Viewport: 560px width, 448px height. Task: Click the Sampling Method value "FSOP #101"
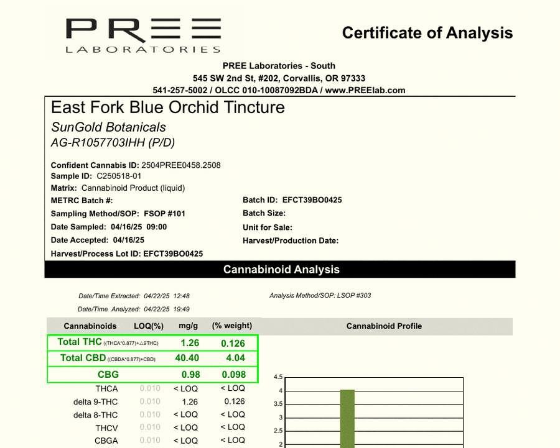pos(165,214)
